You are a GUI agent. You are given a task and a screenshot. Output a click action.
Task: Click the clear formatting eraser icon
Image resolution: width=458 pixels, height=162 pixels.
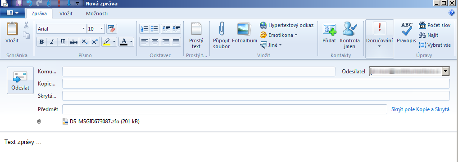112,29
